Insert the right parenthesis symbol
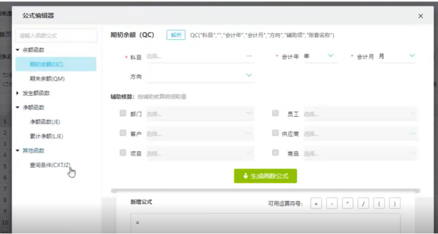The image size is (438, 234). pos(394,203)
